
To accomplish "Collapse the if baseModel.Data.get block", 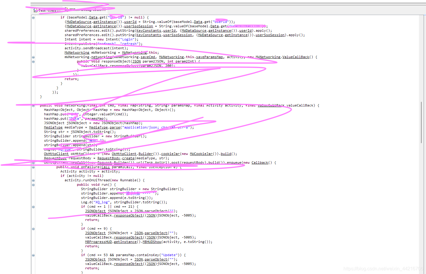I will 33,18.
